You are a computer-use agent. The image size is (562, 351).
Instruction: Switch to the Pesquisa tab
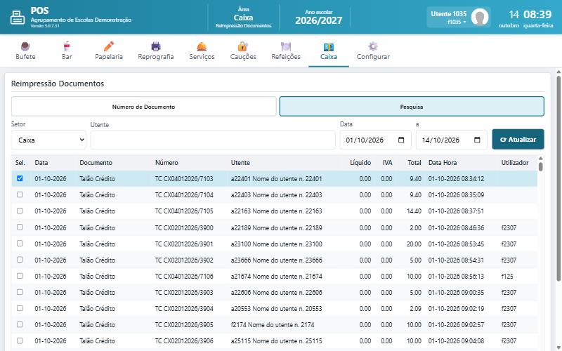412,107
